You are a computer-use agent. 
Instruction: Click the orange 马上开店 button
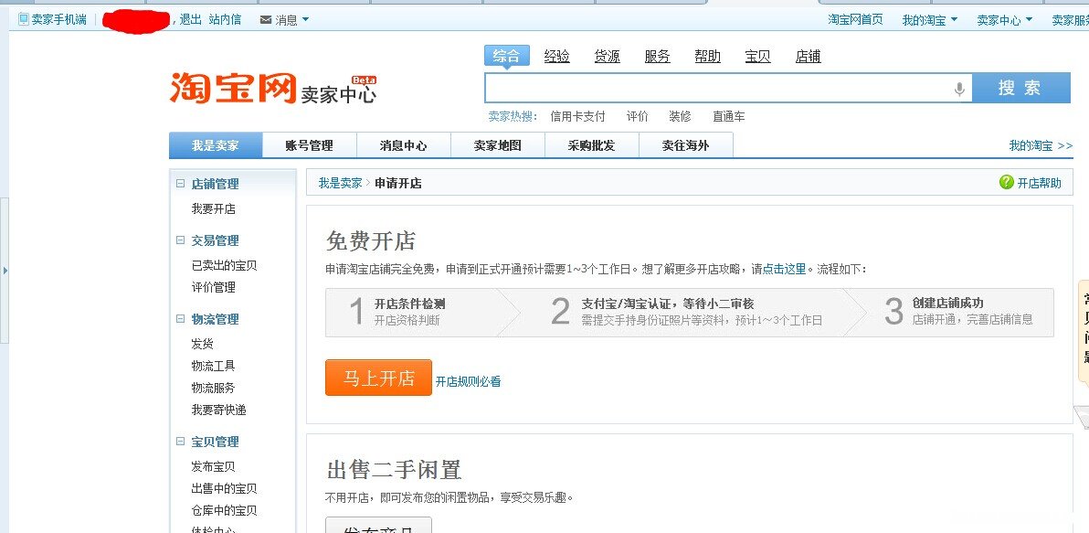click(x=378, y=378)
